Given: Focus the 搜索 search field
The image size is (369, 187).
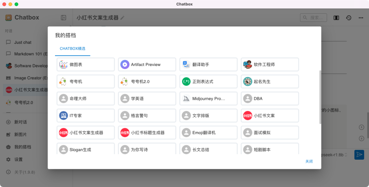Looking at the screenshot, I should pos(313,18).
